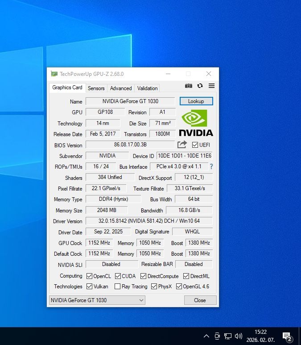Open the Advanced tab

(121, 88)
